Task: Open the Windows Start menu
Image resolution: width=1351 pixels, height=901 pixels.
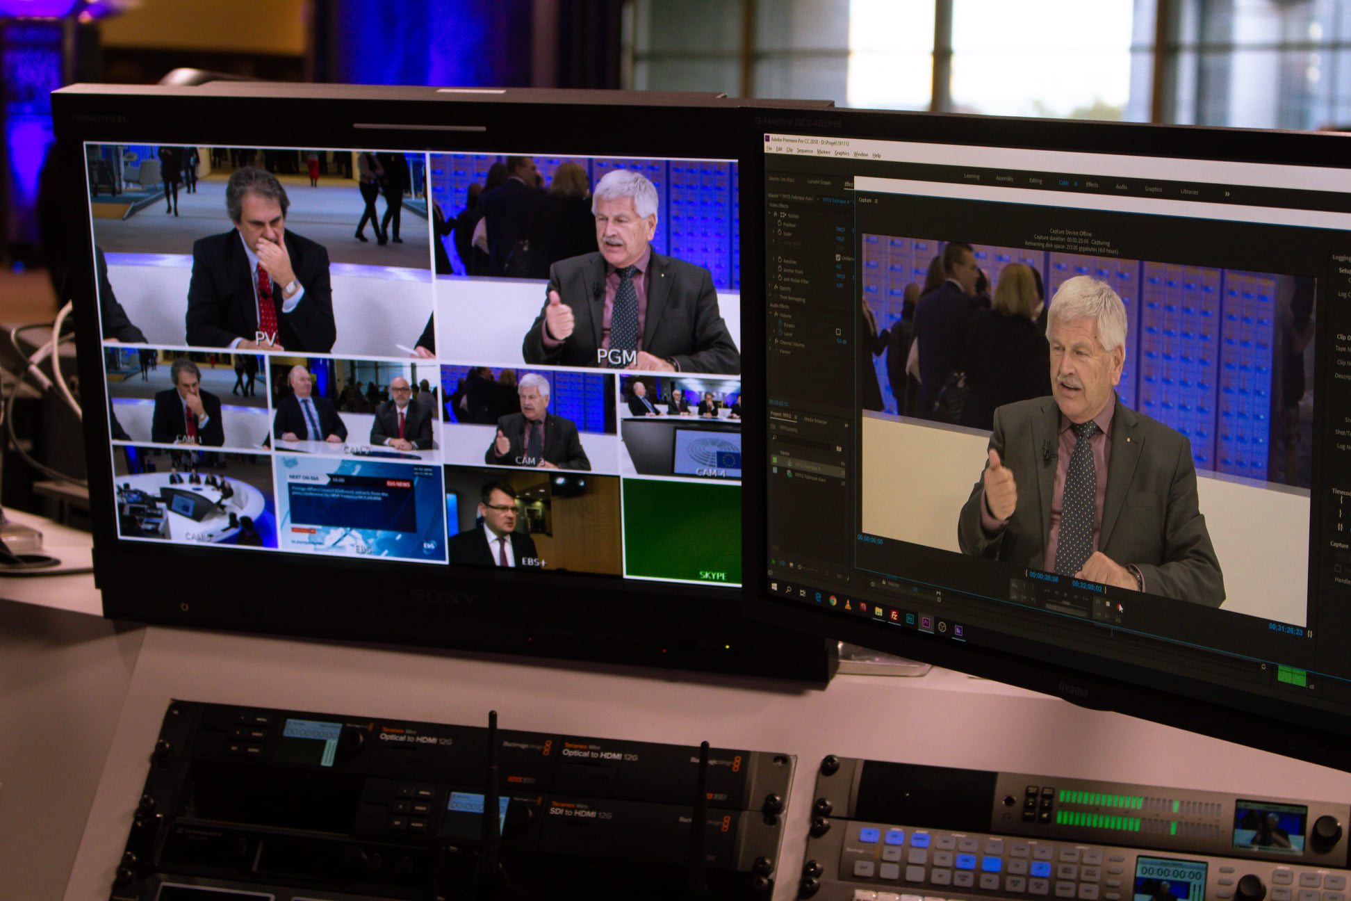Action: coord(773,587)
